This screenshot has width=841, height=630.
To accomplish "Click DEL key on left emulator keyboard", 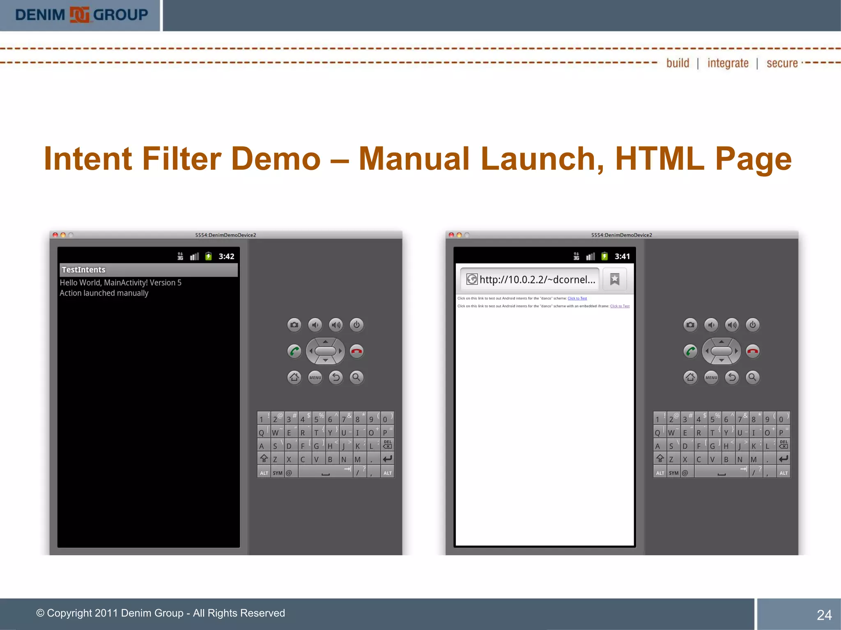I will pos(387,445).
